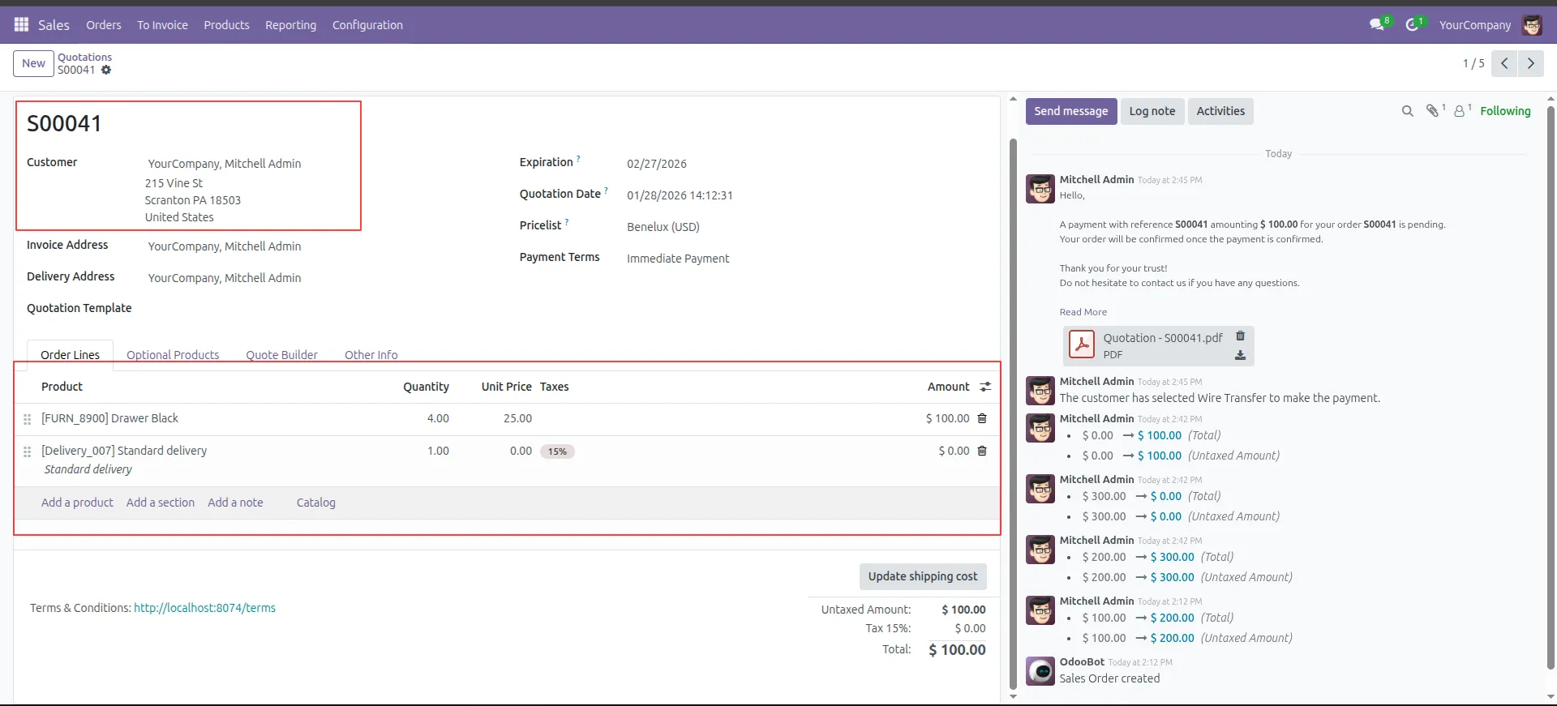Open the apps grid home menu
Screen dimensions: 1557x706
(x=22, y=25)
